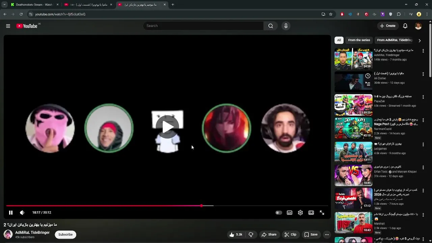Open the Erfan Toxic 18:45 video thumbnail
The height and width of the screenshot is (243, 432).
pyautogui.click(x=353, y=175)
